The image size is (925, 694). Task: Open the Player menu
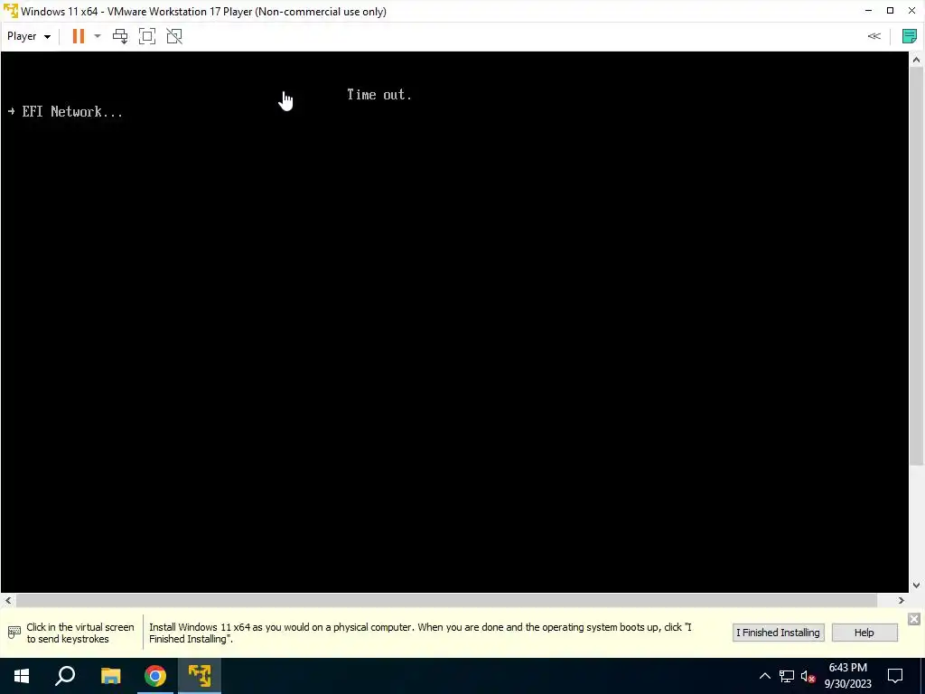coord(28,36)
